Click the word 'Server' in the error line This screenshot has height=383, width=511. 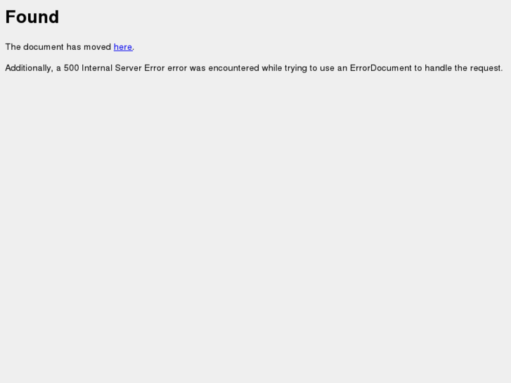click(128, 68)
